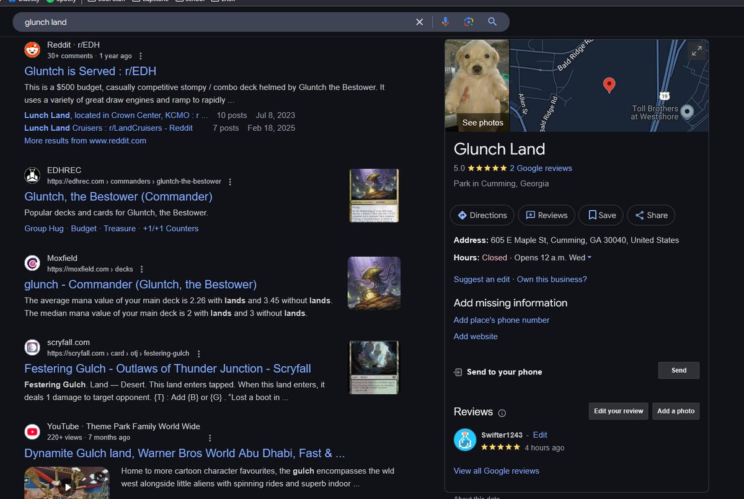This screenshot has height=499, width=744.
Task: Open the info icon next to Reviews
Action: 502,413
